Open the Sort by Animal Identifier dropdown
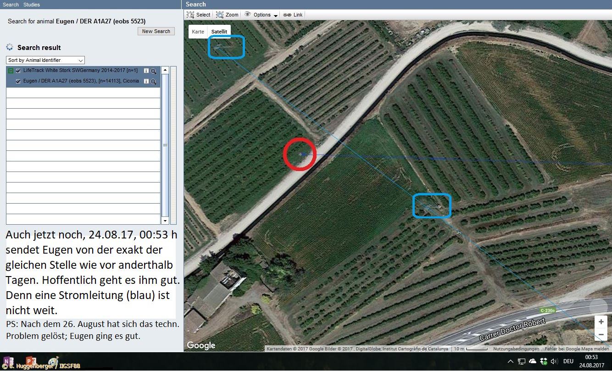This screenshot has height=371, width=612. point(45,60)
